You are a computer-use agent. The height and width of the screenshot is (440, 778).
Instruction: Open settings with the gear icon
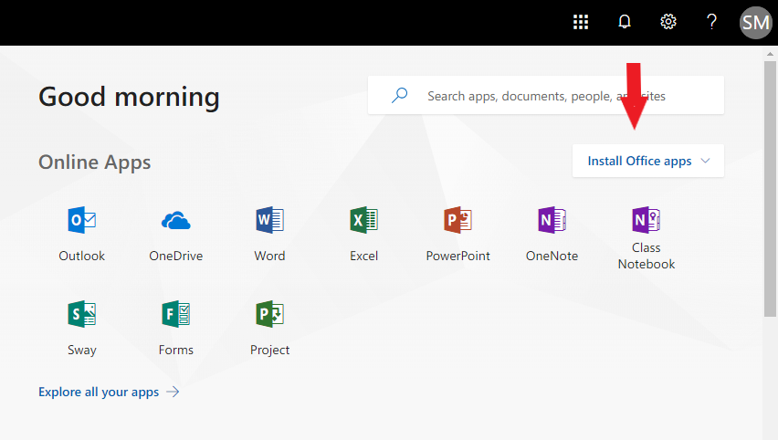pyautogui.click(x=668, y=23)
